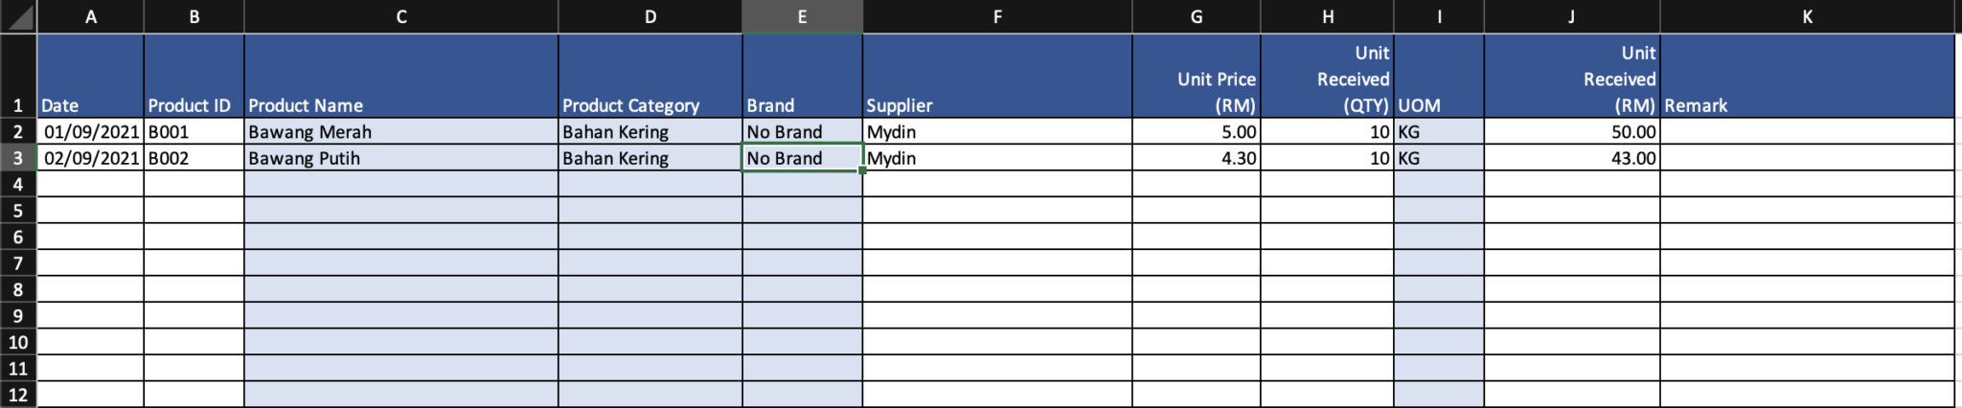Image resolution: width=1962 pixels, height=408 pixels.
Task: Select column E header
Action: tap(802, 17)
